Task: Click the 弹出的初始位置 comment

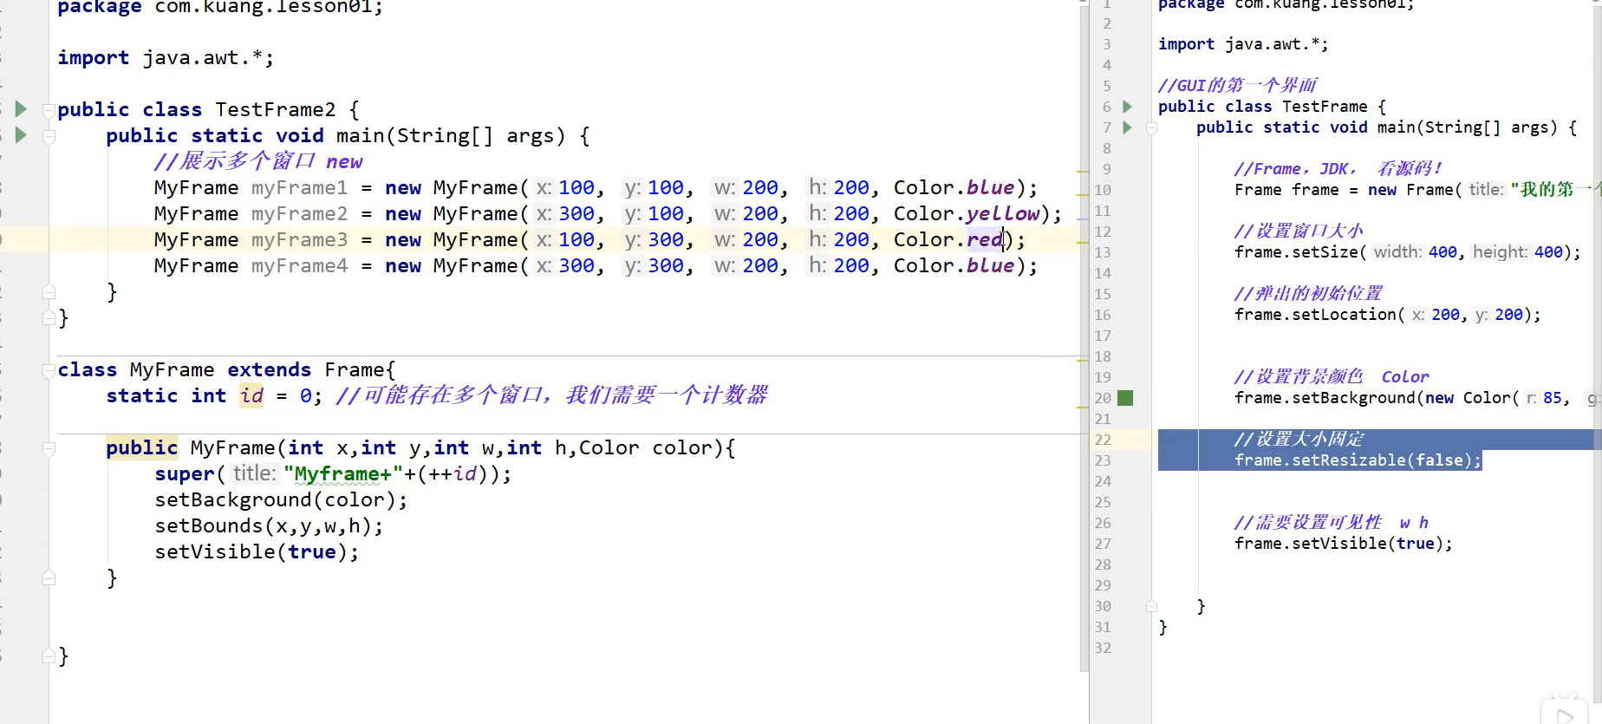Action: point(1308,294)
